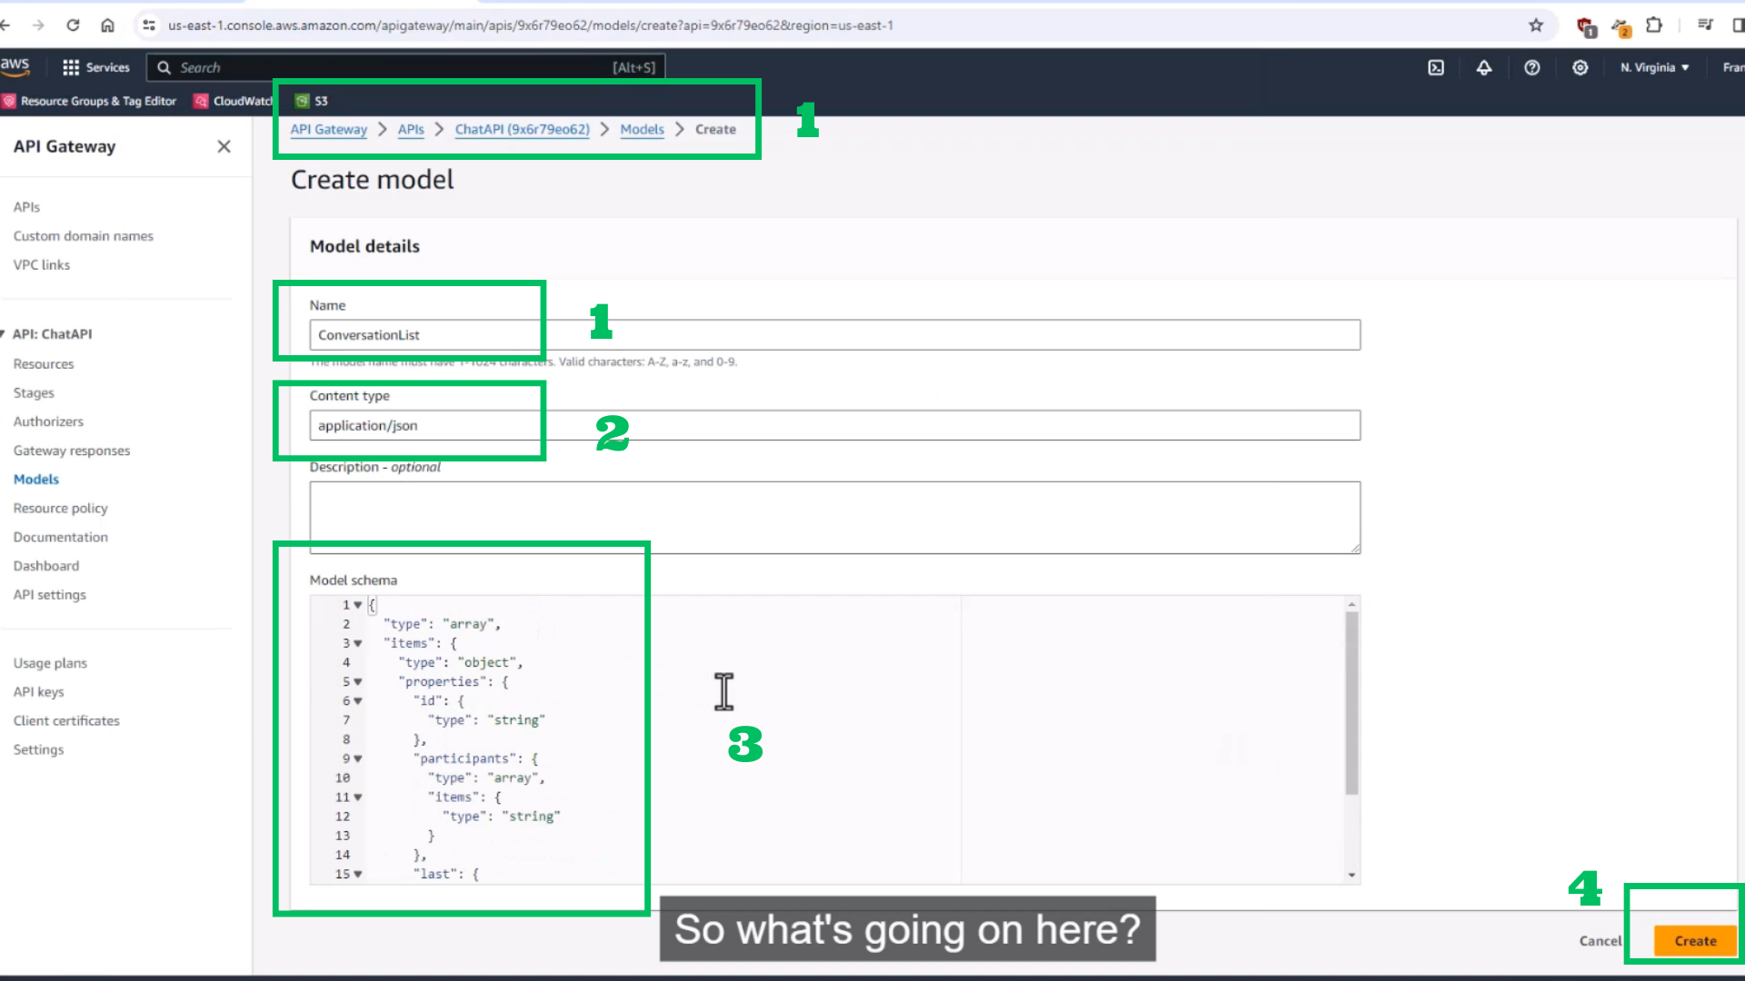Collapse the "participants" block fold arrow on line 9
This screenshot has height=981, width=1745.
point(358,758)
